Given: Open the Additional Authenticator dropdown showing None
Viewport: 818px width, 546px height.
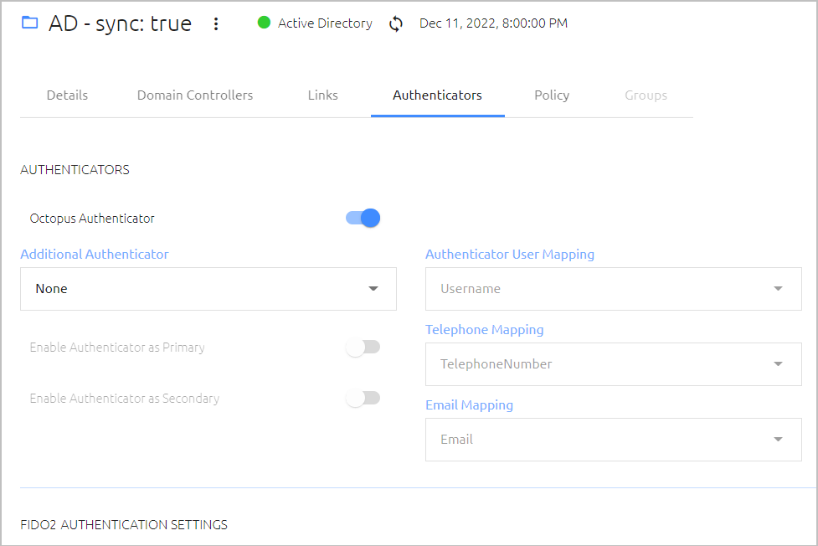Looking at the screenshot, I should (208, 289).
